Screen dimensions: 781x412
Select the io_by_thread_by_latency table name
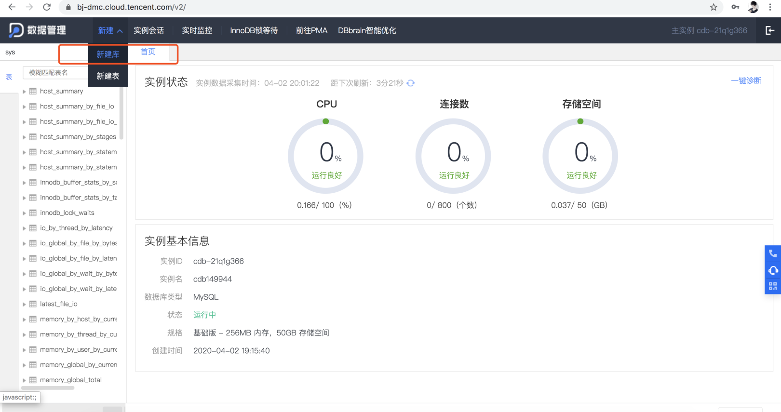tap(77, 228)
